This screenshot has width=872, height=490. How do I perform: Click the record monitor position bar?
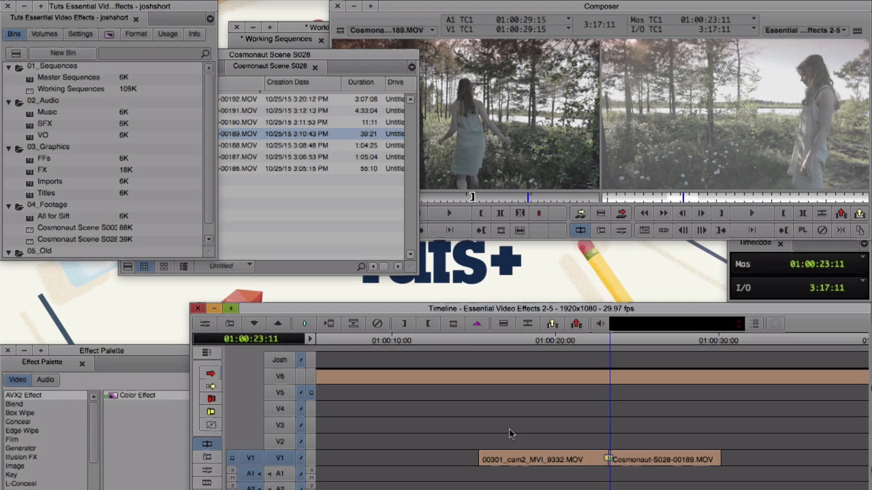pyautogui.click(x=734, y=197)
